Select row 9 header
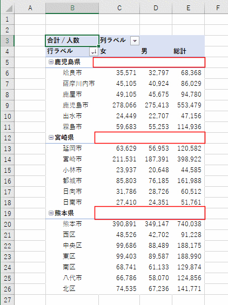The width and height of the screenshot is (228, 305). tap(7, 105)
